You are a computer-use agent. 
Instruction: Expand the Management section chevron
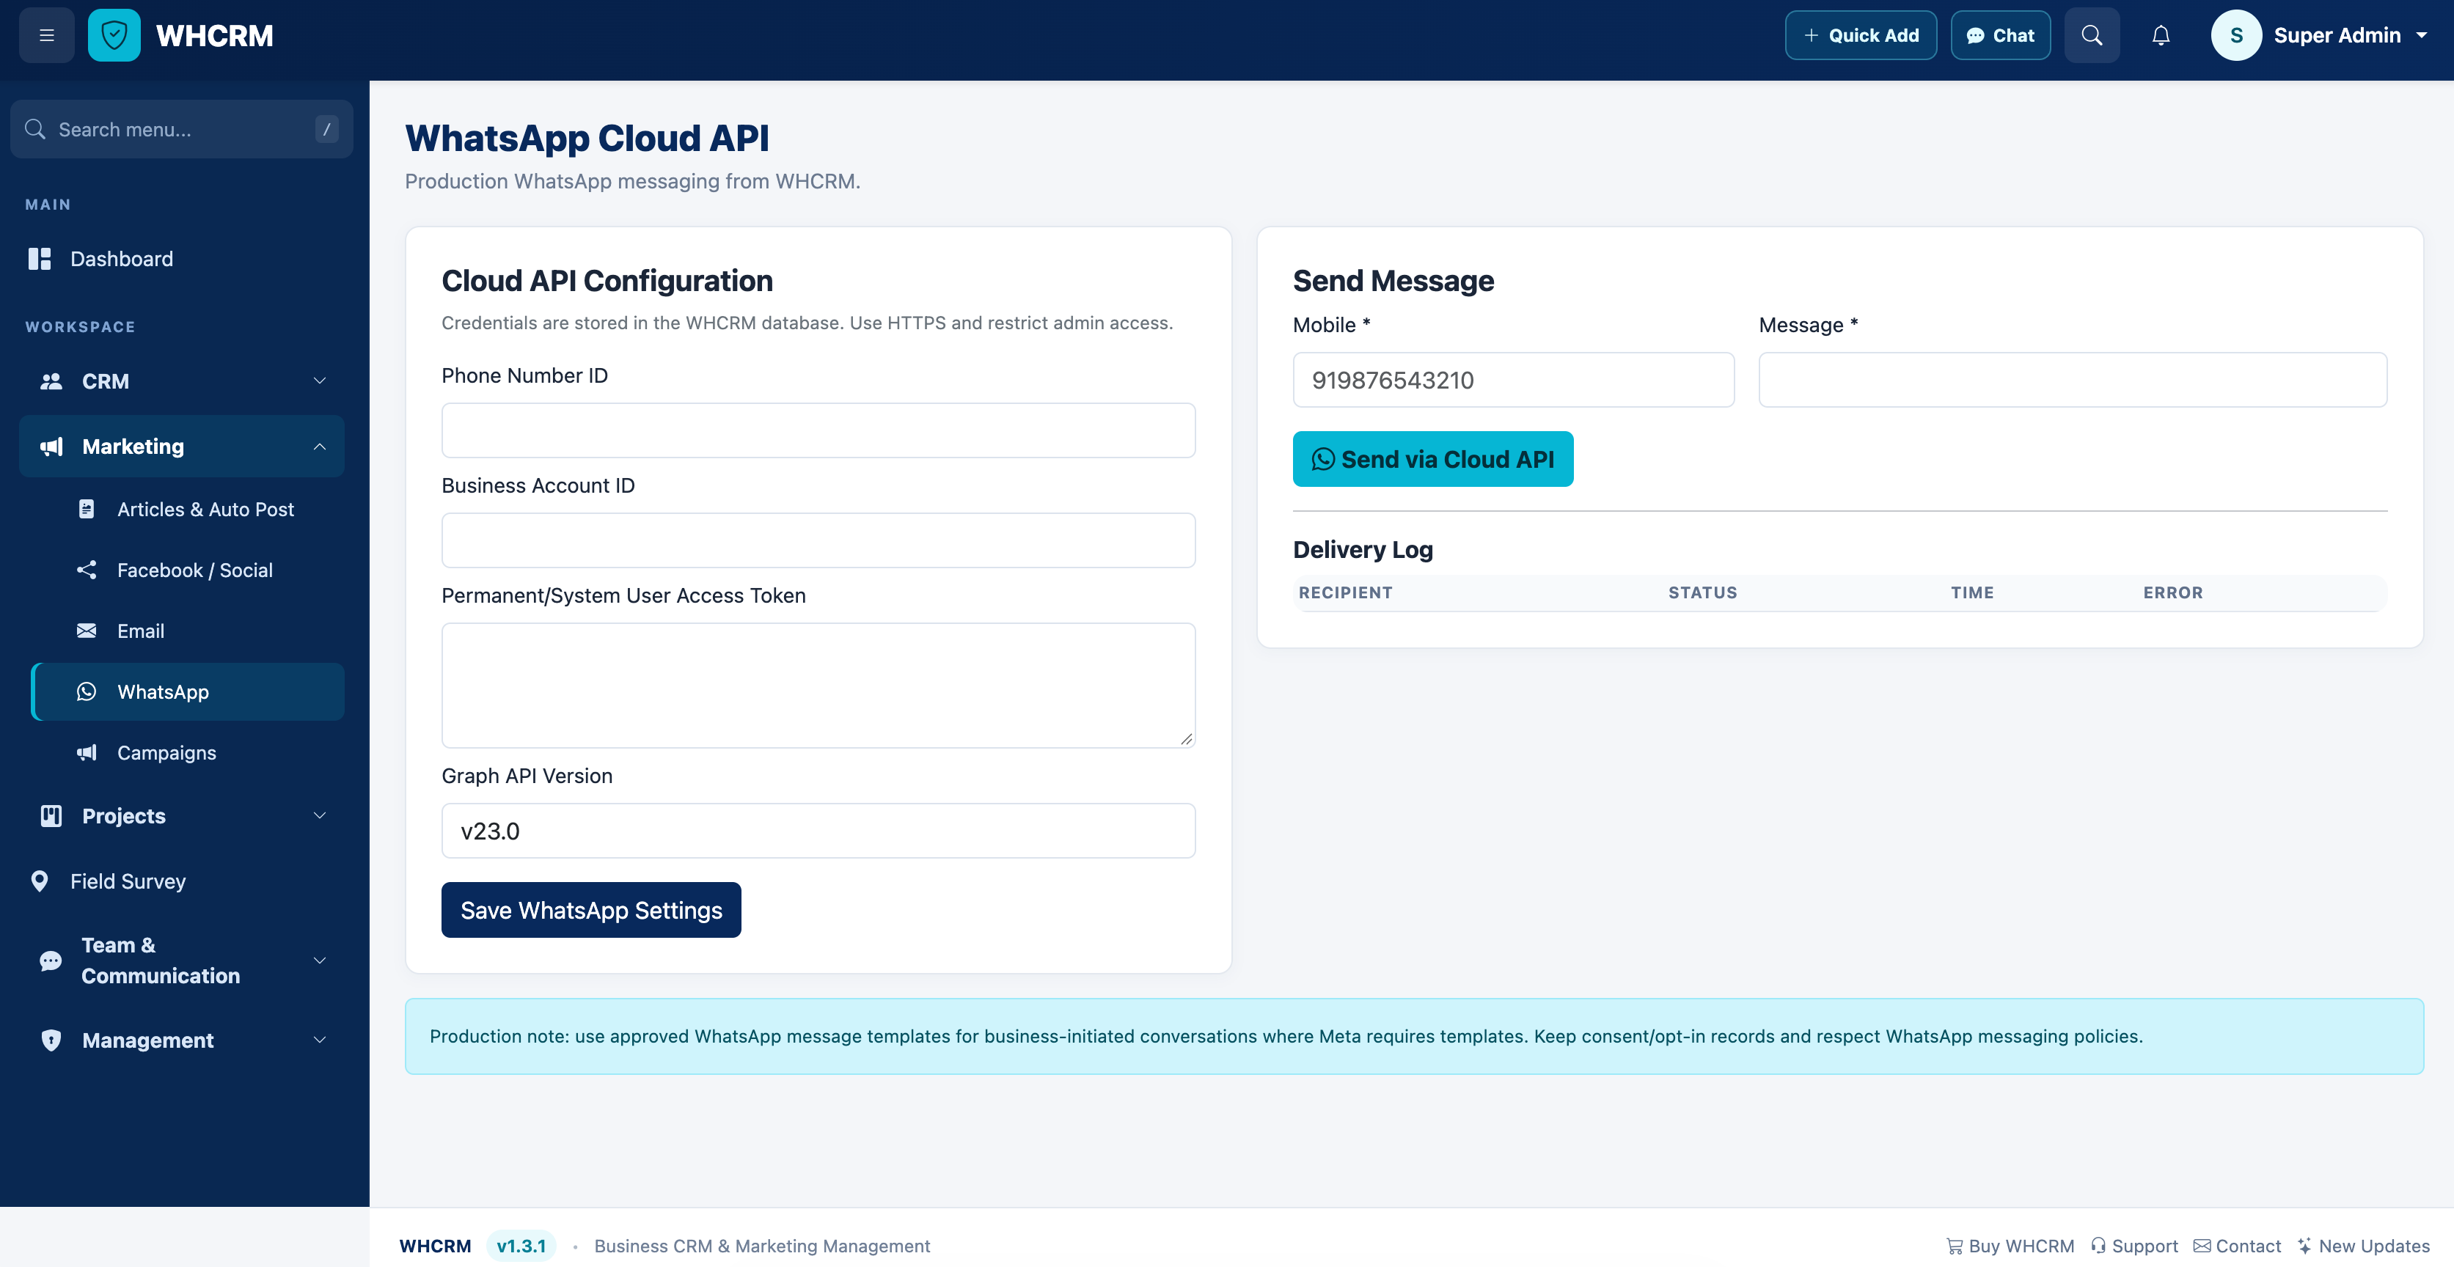point(320,1040)
